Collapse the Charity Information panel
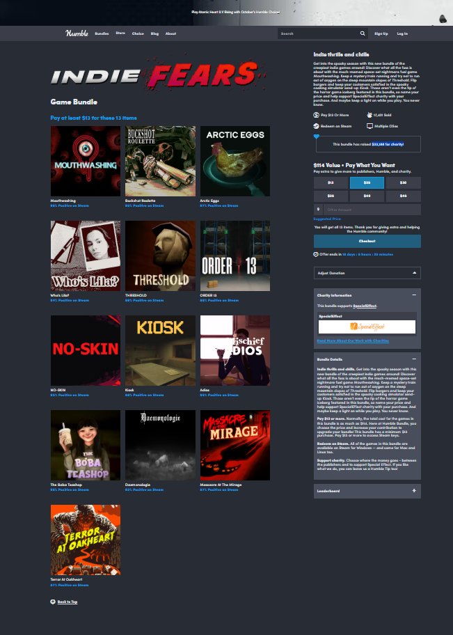The width and height of the screenshot is (453, 635). (414, 295)
